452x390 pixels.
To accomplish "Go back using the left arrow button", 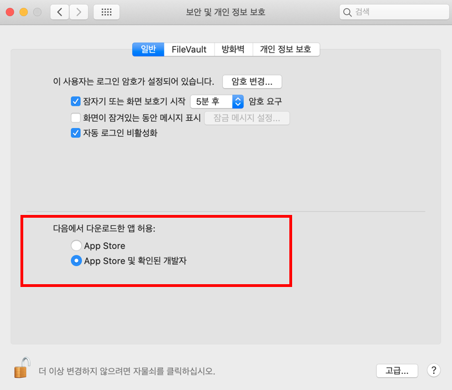I will (60, 12).
